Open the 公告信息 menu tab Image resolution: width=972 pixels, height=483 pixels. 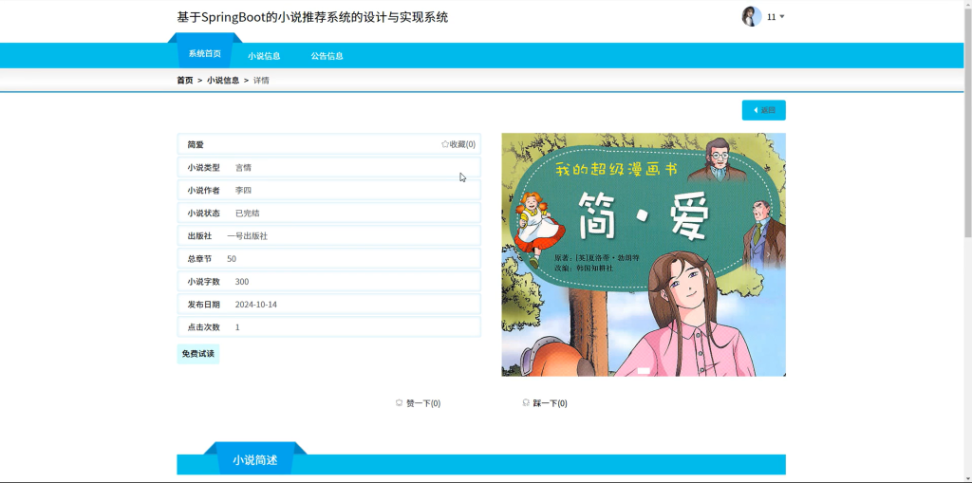tap(327, 56)
